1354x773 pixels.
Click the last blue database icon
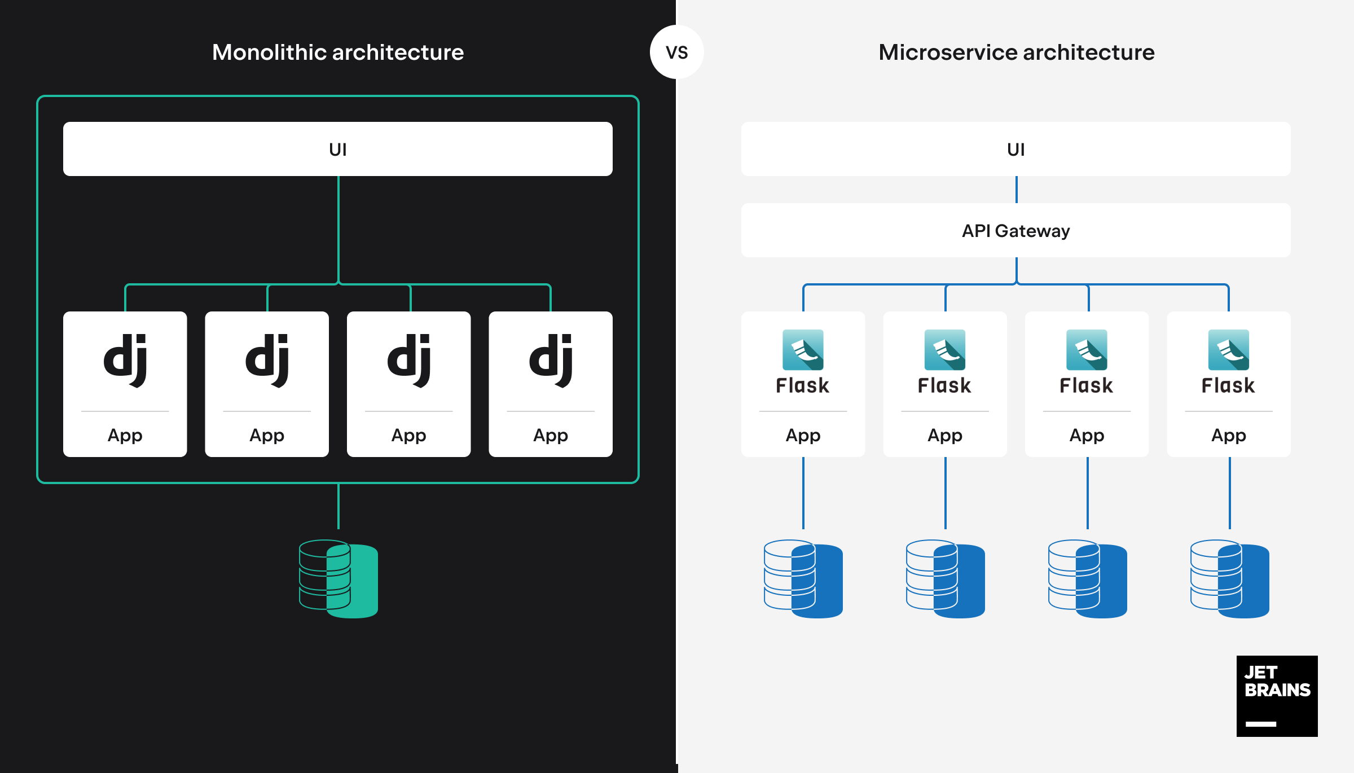(x=1230, y=579)
